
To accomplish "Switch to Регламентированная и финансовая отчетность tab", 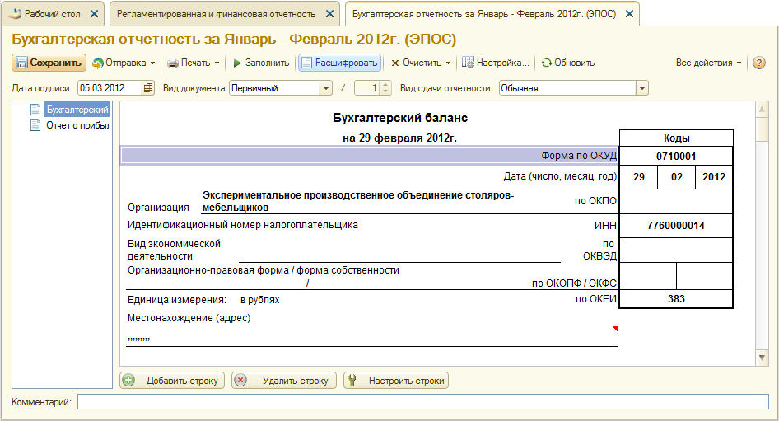I will pos(216,14).
